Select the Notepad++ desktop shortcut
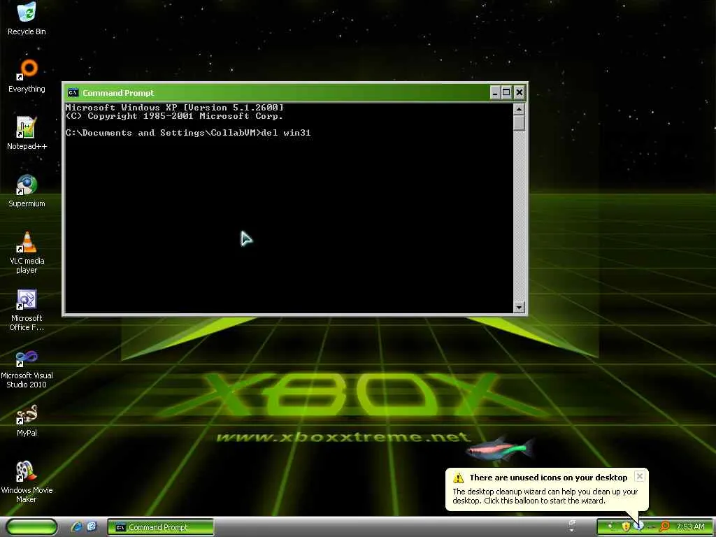 [x=27, y=134]
